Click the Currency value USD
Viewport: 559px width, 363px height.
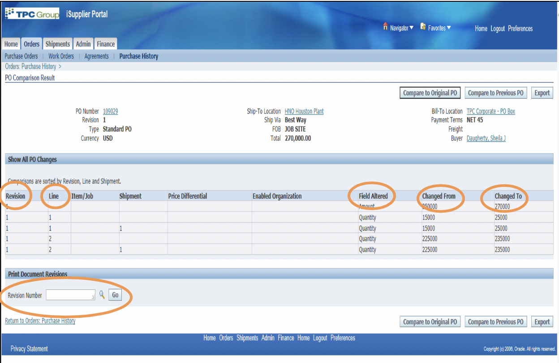click(x=108, y=139)
